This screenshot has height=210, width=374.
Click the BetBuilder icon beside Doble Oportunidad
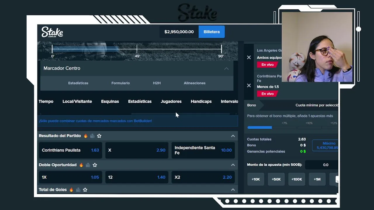coord(88,165)
